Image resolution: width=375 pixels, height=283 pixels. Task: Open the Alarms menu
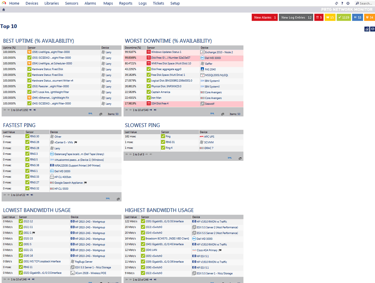click(x=90, y=3)
